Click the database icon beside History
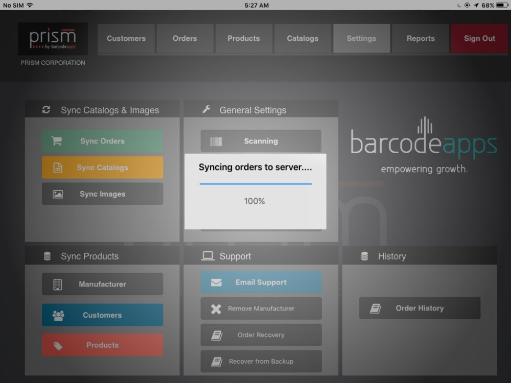 click(x=365, y=256)
